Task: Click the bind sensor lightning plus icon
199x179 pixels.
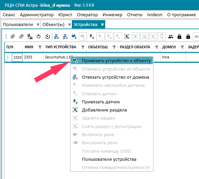Action: pyautogui.click(x=92, y=36)
